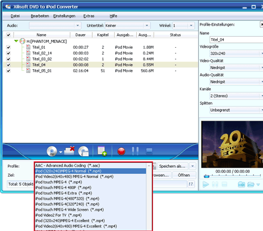Stop the preview player
Viewport: 263px width, 231px height.
(225, 184)
